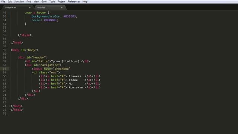Click the text "Контакты" on line 69
The image size is (238, 134).
pyautogui.click(x=76, y=87)
